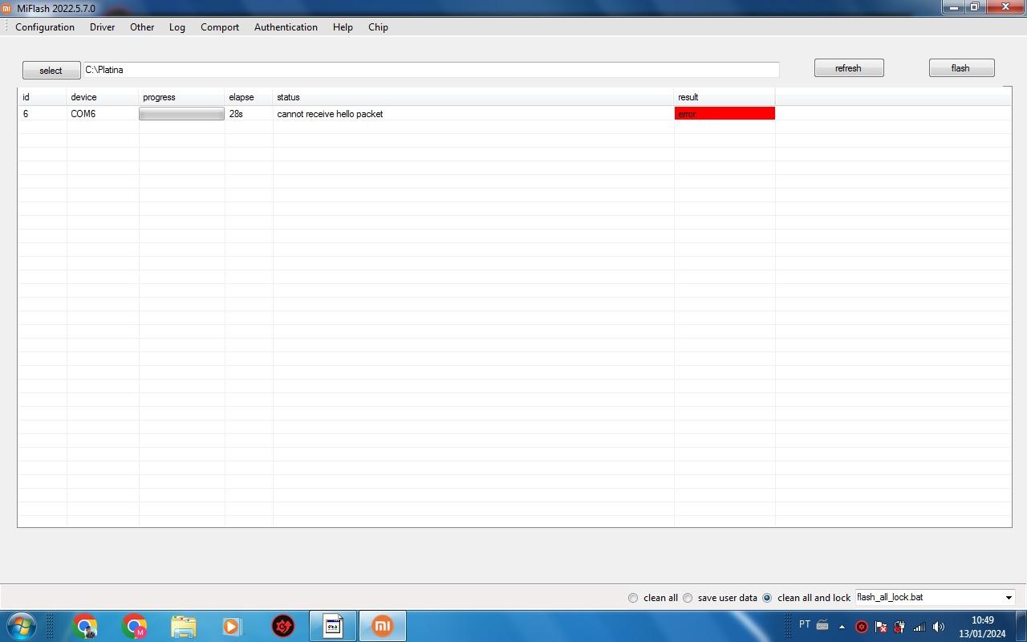The height and width of the screenshot is (642, 1027).
Task: Click the red error result cell
Action: (x=725, y=114)
